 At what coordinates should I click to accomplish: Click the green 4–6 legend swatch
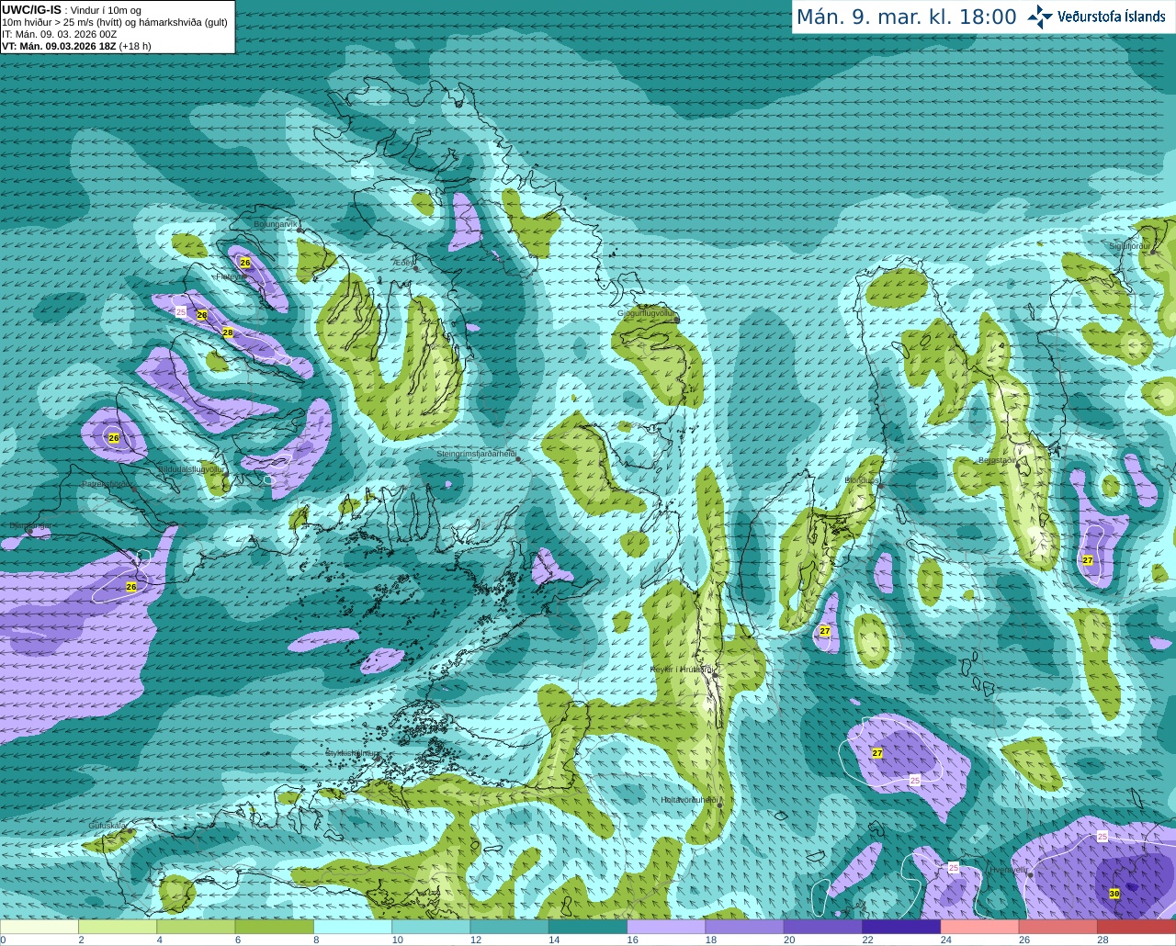(196, 927)
